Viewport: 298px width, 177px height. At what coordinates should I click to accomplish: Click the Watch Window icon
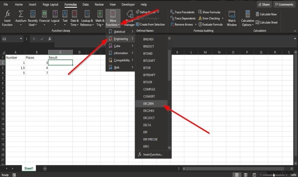tap(232, 14)
